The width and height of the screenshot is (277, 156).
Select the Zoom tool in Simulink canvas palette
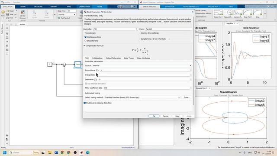[7, 33]
